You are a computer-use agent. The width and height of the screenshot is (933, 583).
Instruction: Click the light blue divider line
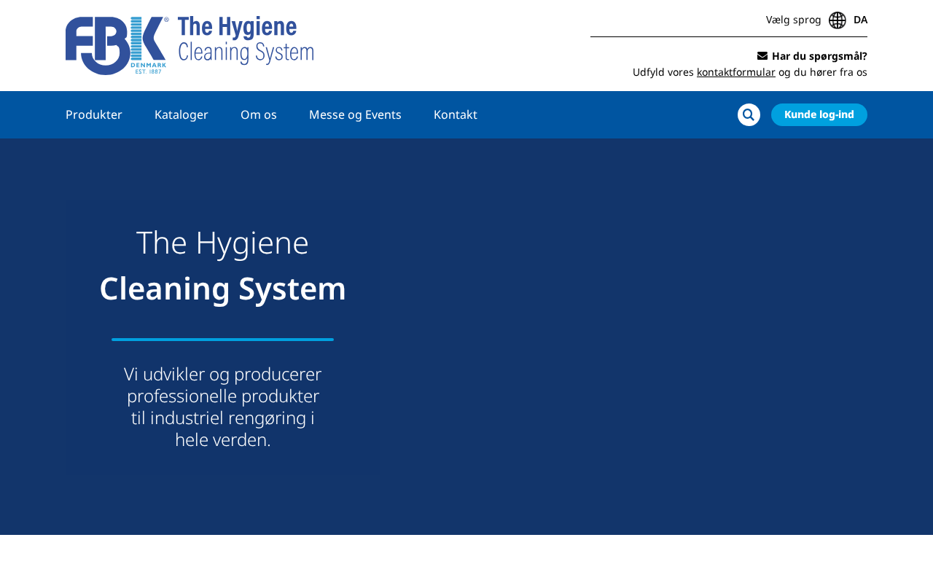click(x=222, y=340)
